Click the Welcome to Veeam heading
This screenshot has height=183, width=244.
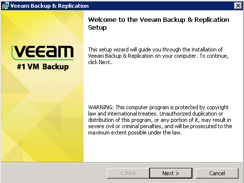[x=158, y=23]
